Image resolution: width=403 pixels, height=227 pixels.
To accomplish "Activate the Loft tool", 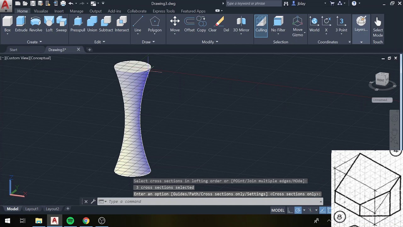I will tap(49, 25).
